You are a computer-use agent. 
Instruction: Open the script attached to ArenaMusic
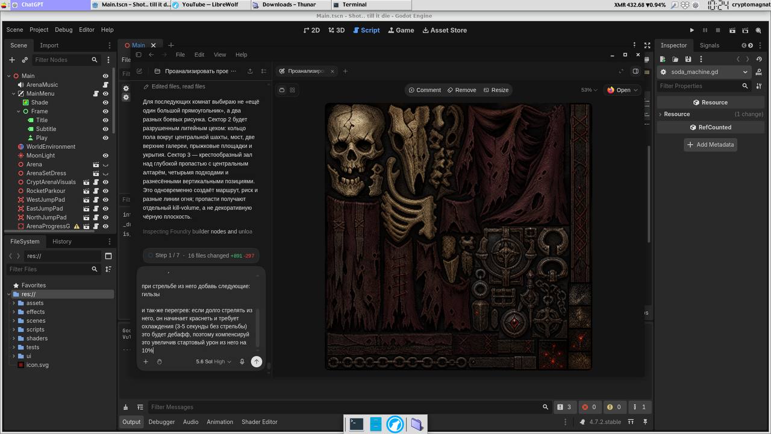(x=105, y=85)
